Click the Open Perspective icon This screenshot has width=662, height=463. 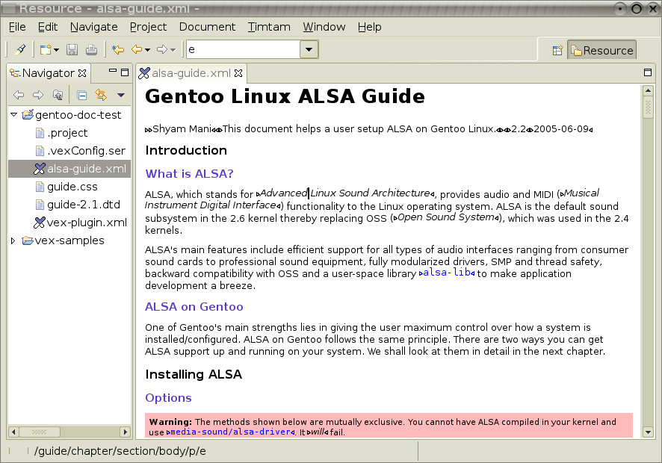tap(557, 50)
